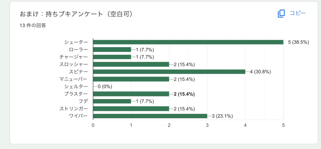This screenshot has width=321, height=149.
Task: Click the チャージャー bar
Action: coord(112,57)
